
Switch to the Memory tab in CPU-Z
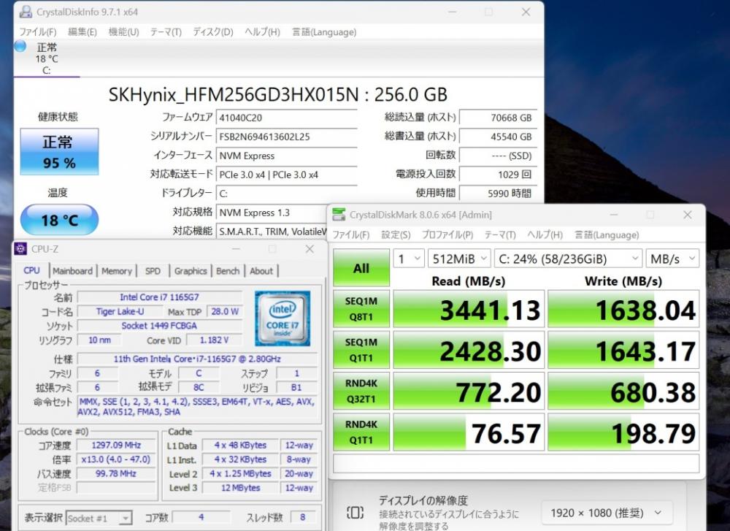pos(116,271)
